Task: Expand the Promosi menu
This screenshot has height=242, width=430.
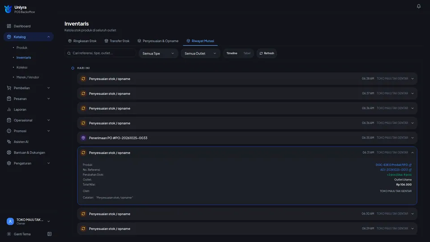Action: click(x=29, y=131)
